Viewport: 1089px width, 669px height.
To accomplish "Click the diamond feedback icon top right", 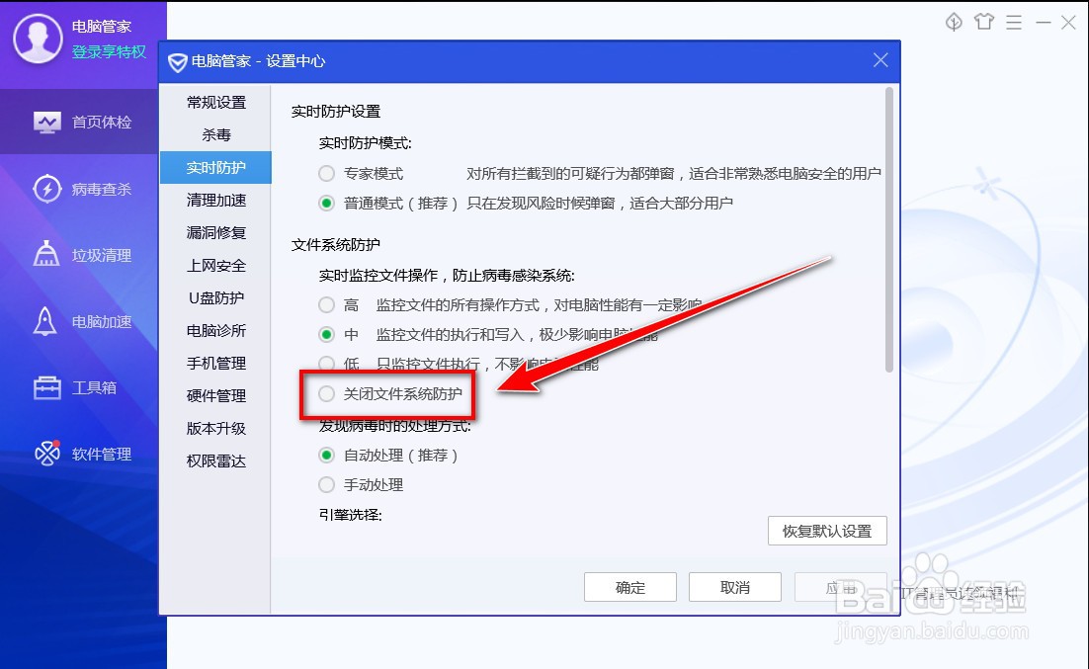I will (954, 22).
